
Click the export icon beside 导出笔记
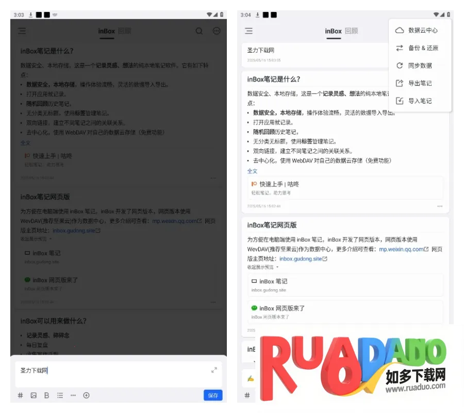click(x=400, y=83)
